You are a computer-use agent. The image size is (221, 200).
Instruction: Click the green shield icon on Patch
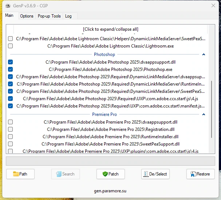pos(105,174)
